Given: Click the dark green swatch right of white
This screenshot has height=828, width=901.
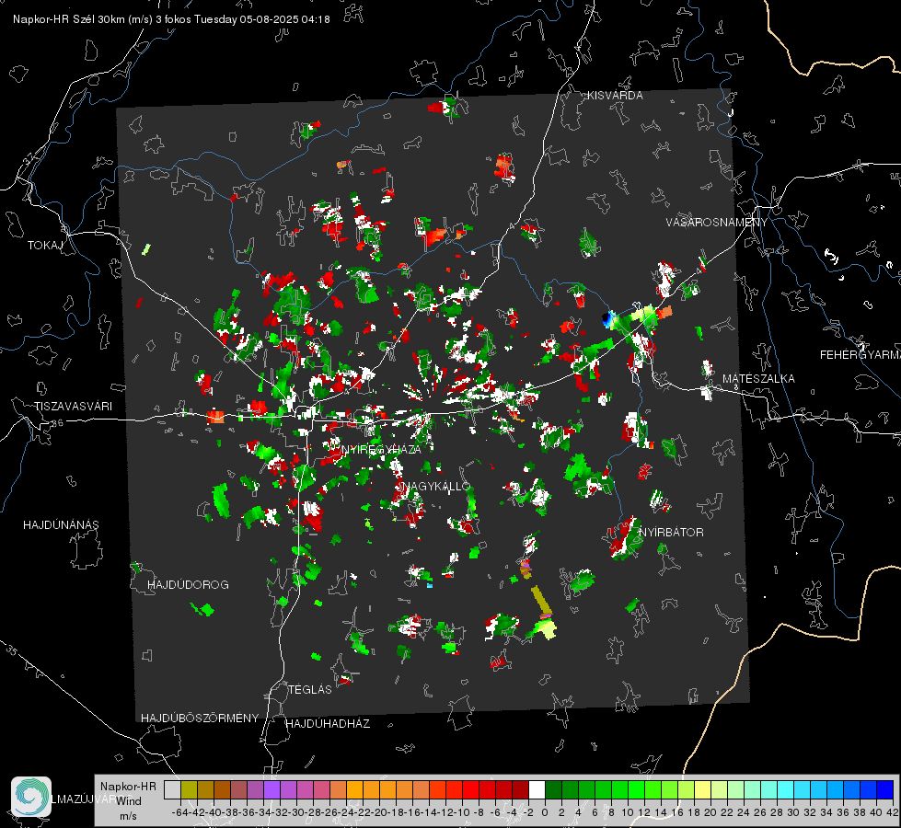Looking at the screenshot, I should coord(553,789).
